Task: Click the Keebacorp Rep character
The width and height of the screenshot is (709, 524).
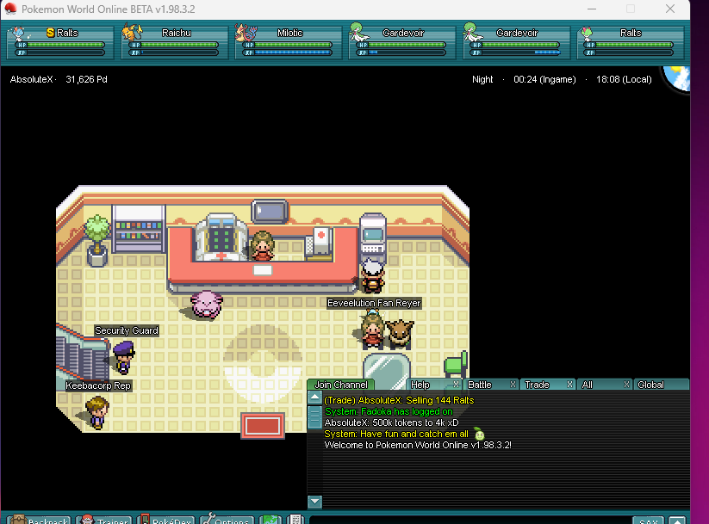Action: 98,412
